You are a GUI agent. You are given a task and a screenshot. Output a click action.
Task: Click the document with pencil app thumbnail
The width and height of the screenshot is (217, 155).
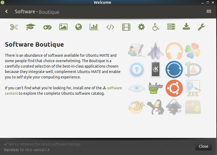tap(137, 50)
